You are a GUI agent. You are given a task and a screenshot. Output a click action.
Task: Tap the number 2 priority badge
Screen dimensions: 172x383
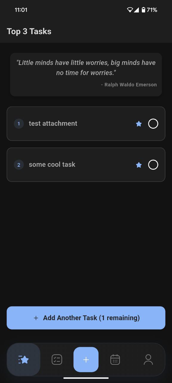point(19,165)
